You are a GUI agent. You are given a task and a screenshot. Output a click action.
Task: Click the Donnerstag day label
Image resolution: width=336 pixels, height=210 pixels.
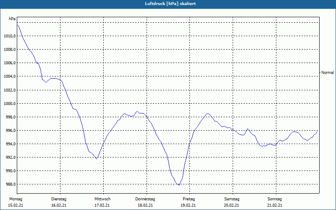[x=145, y=199]
